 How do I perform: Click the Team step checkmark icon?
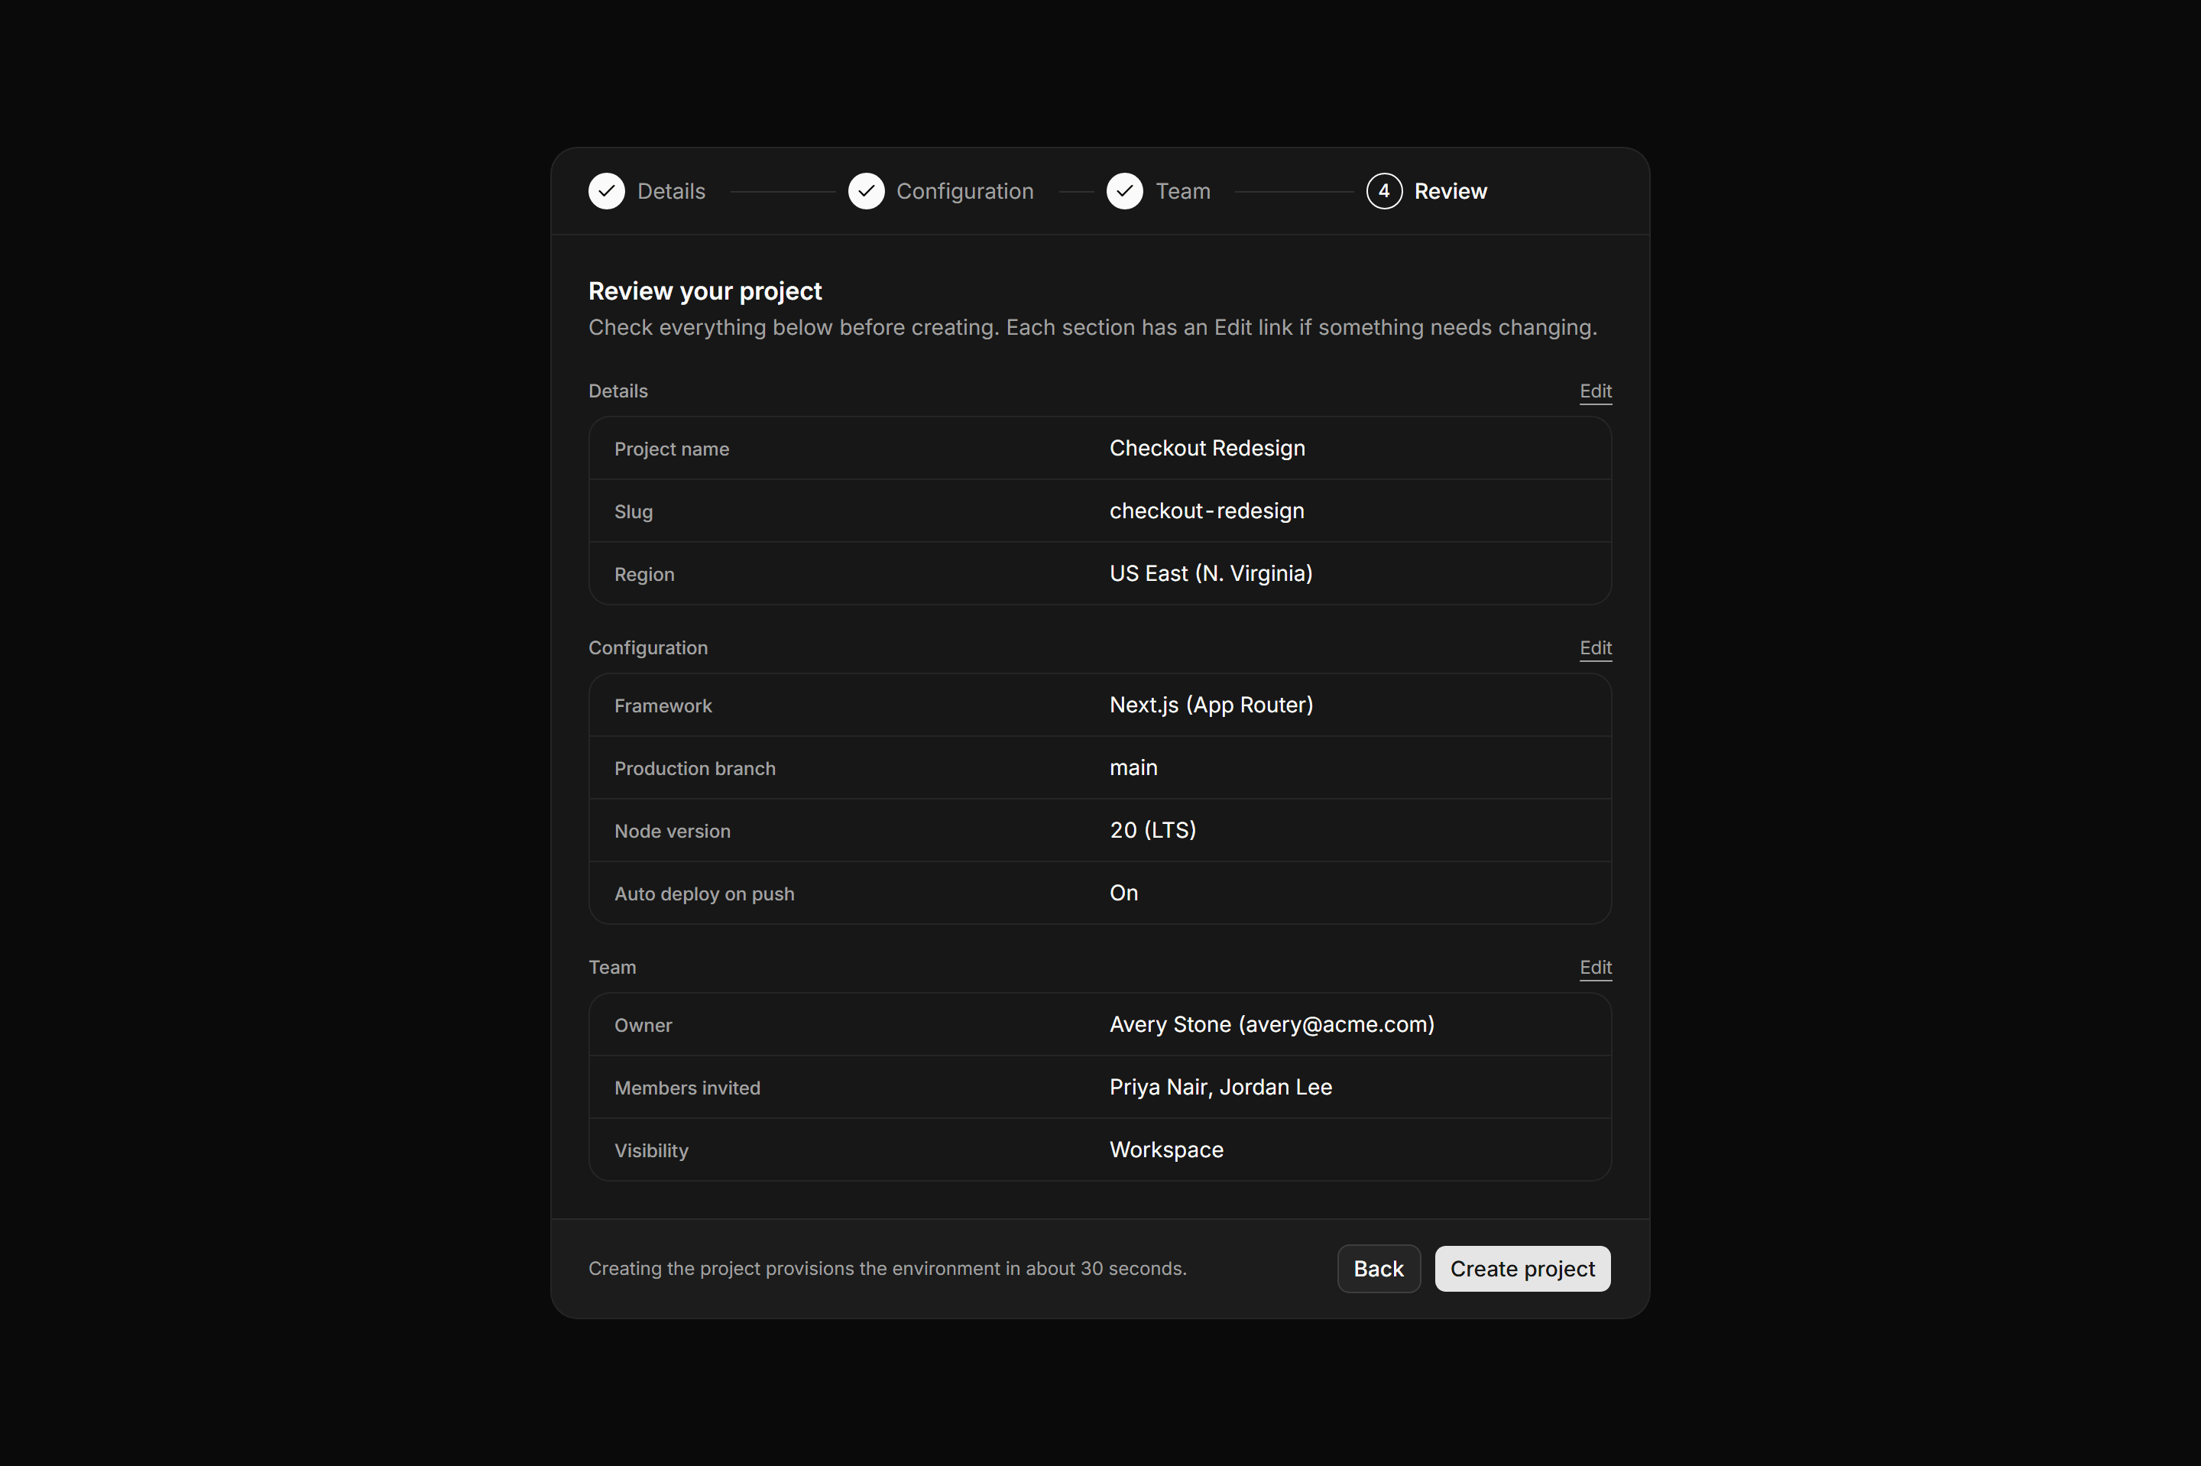(1124, 191)
